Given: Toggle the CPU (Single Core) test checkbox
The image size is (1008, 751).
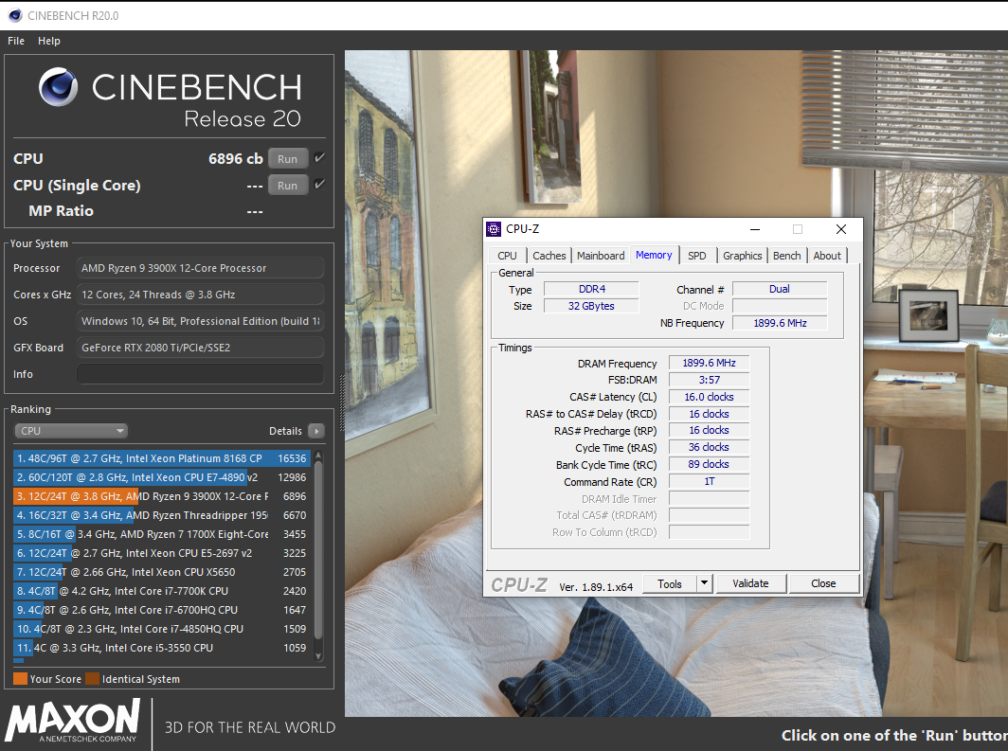Looking at the screenshot, I should [319, 185].
